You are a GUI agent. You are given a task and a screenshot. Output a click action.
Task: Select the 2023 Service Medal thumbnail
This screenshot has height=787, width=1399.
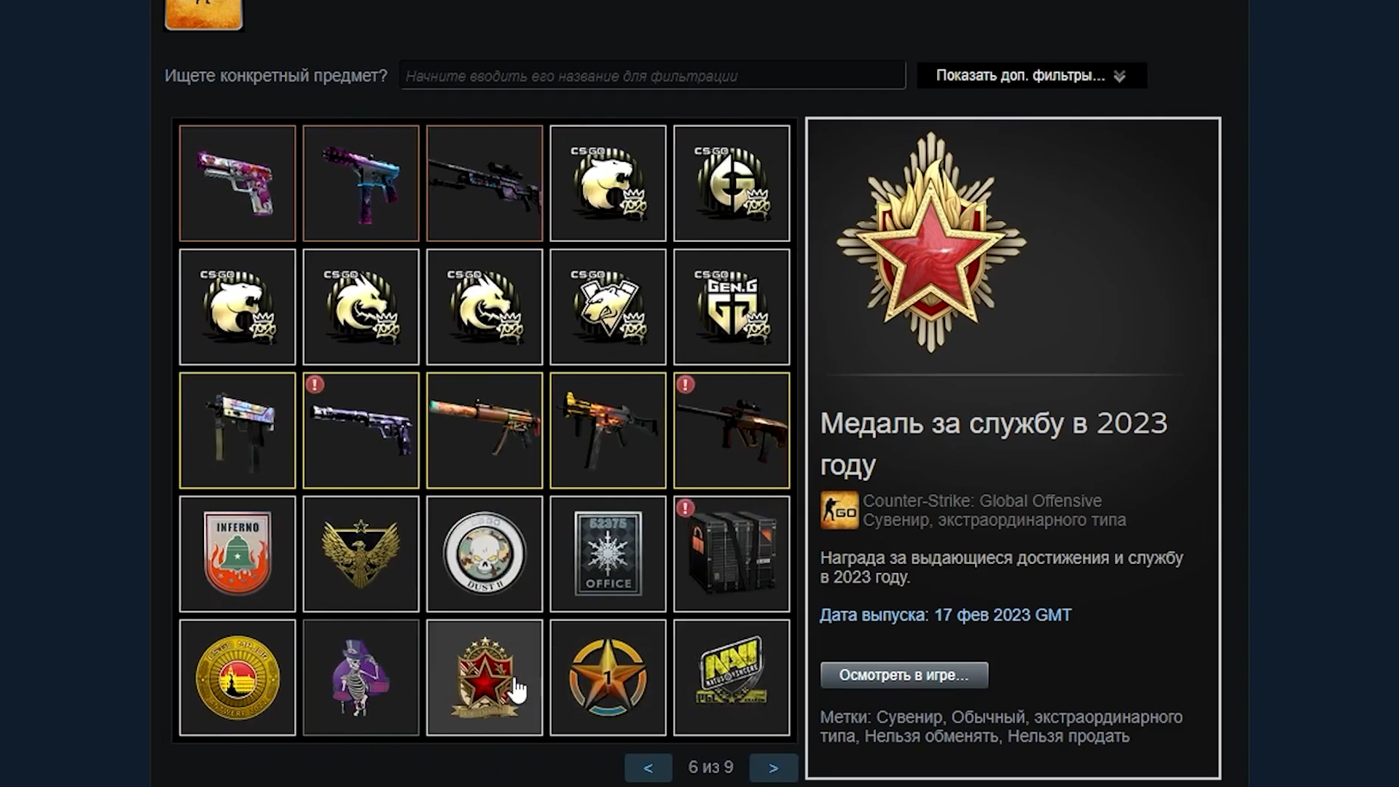click(485, 678)
